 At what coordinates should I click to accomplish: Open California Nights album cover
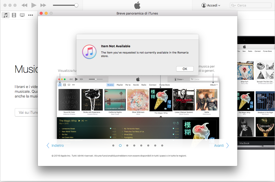(115, 99)
